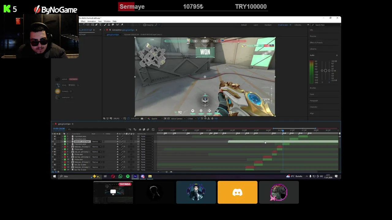Select the Brush tool in the toolbar

point(105,24)
